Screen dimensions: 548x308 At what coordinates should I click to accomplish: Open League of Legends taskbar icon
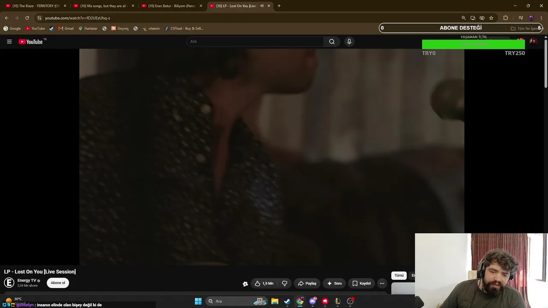pos(338,301)
